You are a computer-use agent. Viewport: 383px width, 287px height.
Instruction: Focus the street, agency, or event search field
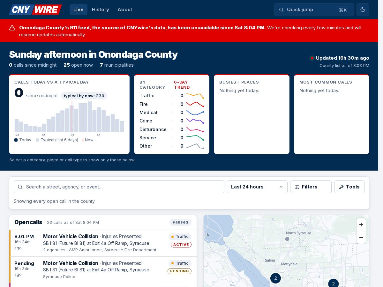pos(119,187)
